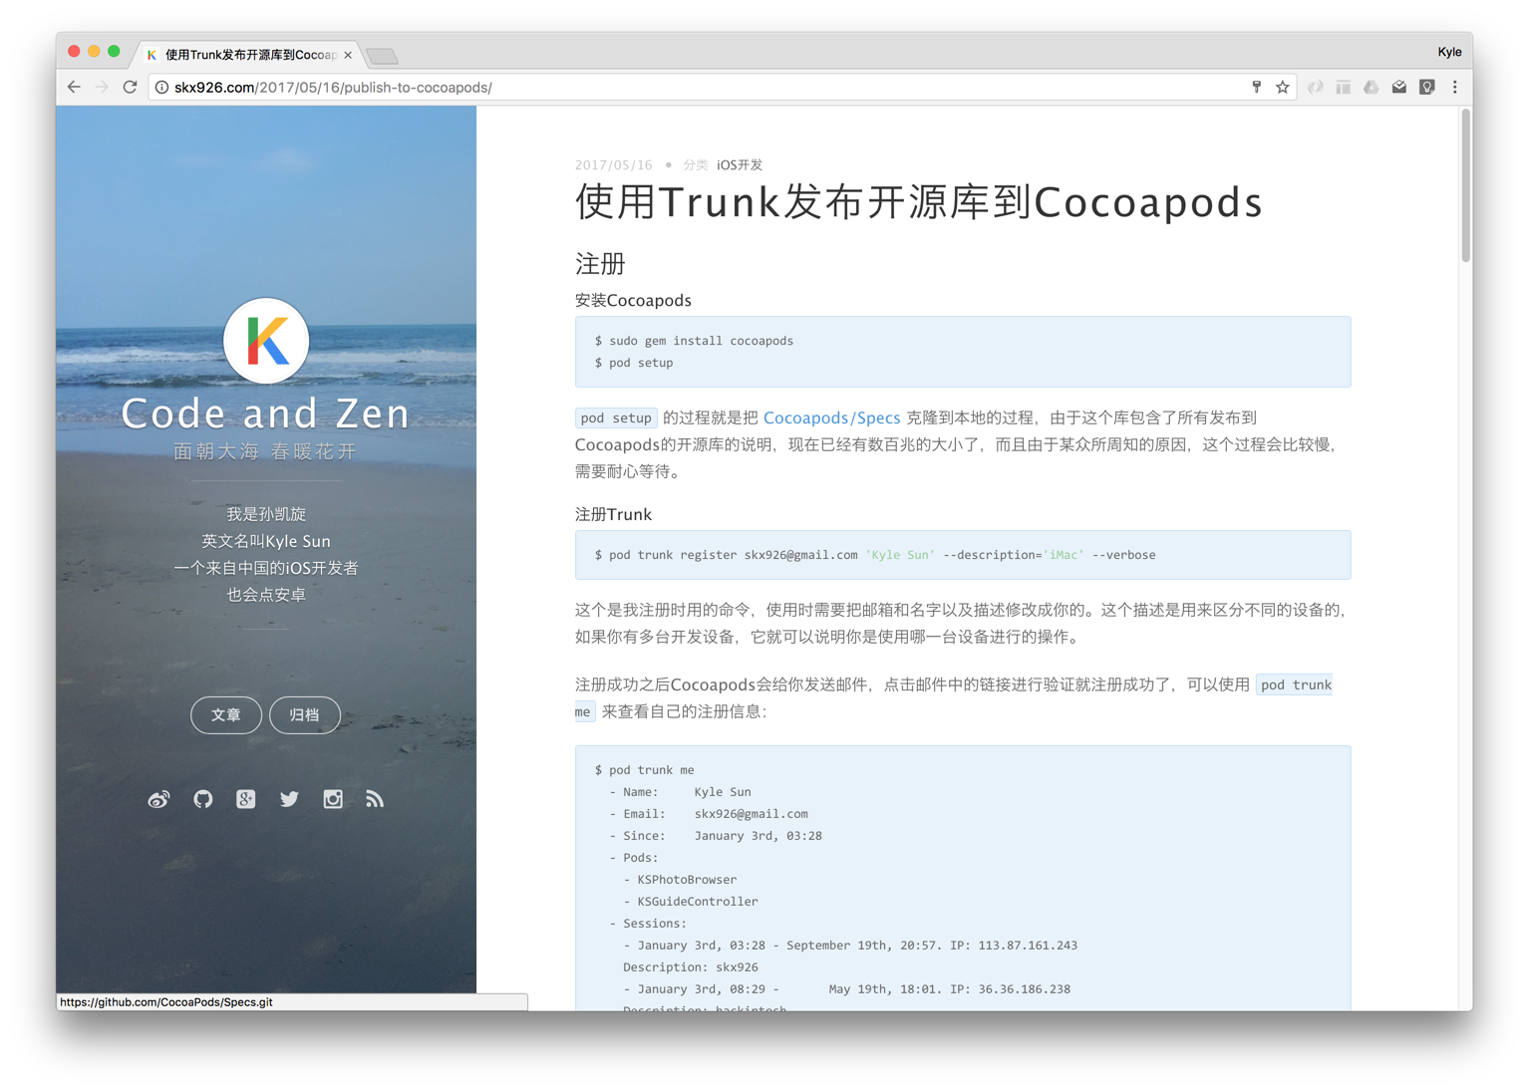Click the 安装Cocoapods subheading
The width and height of the screenshot is (1529, 1091).
(633, 300)
